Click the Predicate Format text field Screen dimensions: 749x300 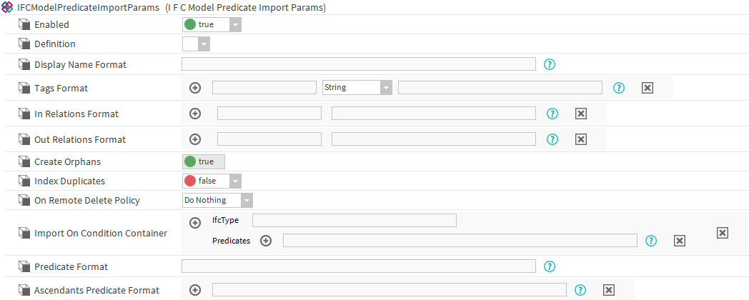point(358,266)
